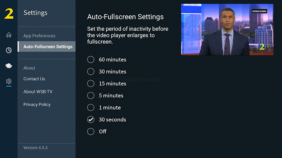The height and width of the screenshot is (158, 282).
Task: Open Contact Us
Action: pyautogui.click(x=34, y=79)
